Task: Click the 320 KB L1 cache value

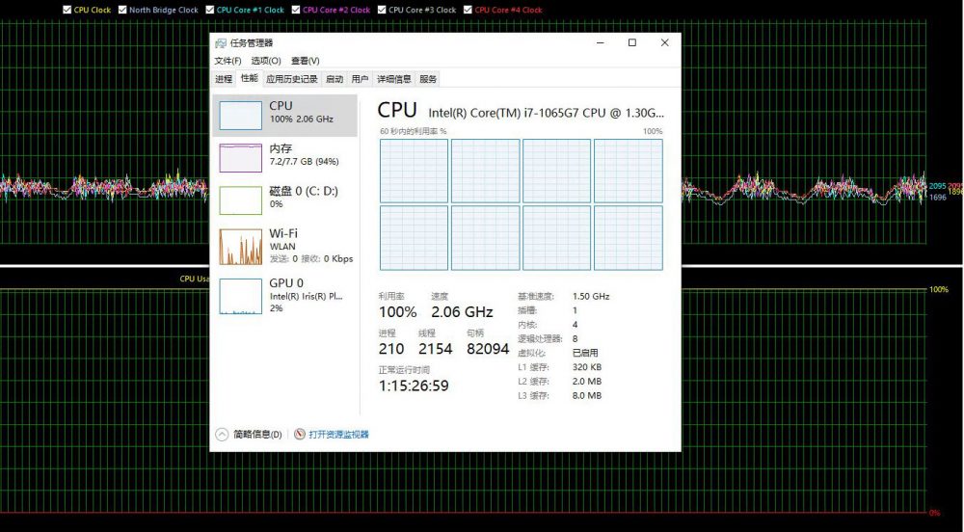Action: [x=587, y=367]
